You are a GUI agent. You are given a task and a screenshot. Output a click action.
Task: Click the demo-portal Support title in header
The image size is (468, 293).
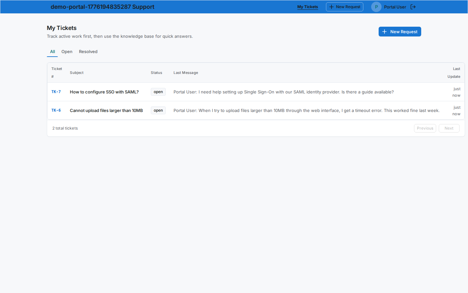pos(102,7)
